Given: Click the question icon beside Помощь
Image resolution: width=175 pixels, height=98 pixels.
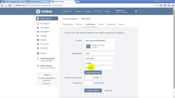Looking at the screenshot, I should [x=38, y=53].
